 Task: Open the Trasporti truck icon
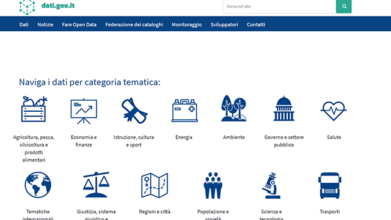click(330, 185)
